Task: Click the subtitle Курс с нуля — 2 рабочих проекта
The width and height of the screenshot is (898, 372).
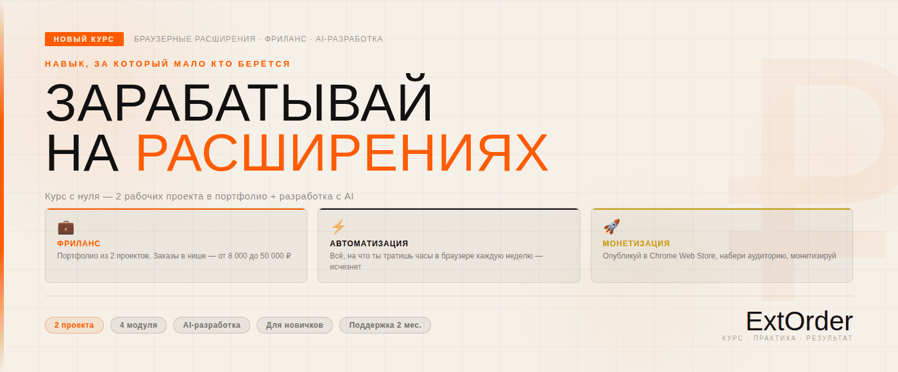Action: [199, 196]
